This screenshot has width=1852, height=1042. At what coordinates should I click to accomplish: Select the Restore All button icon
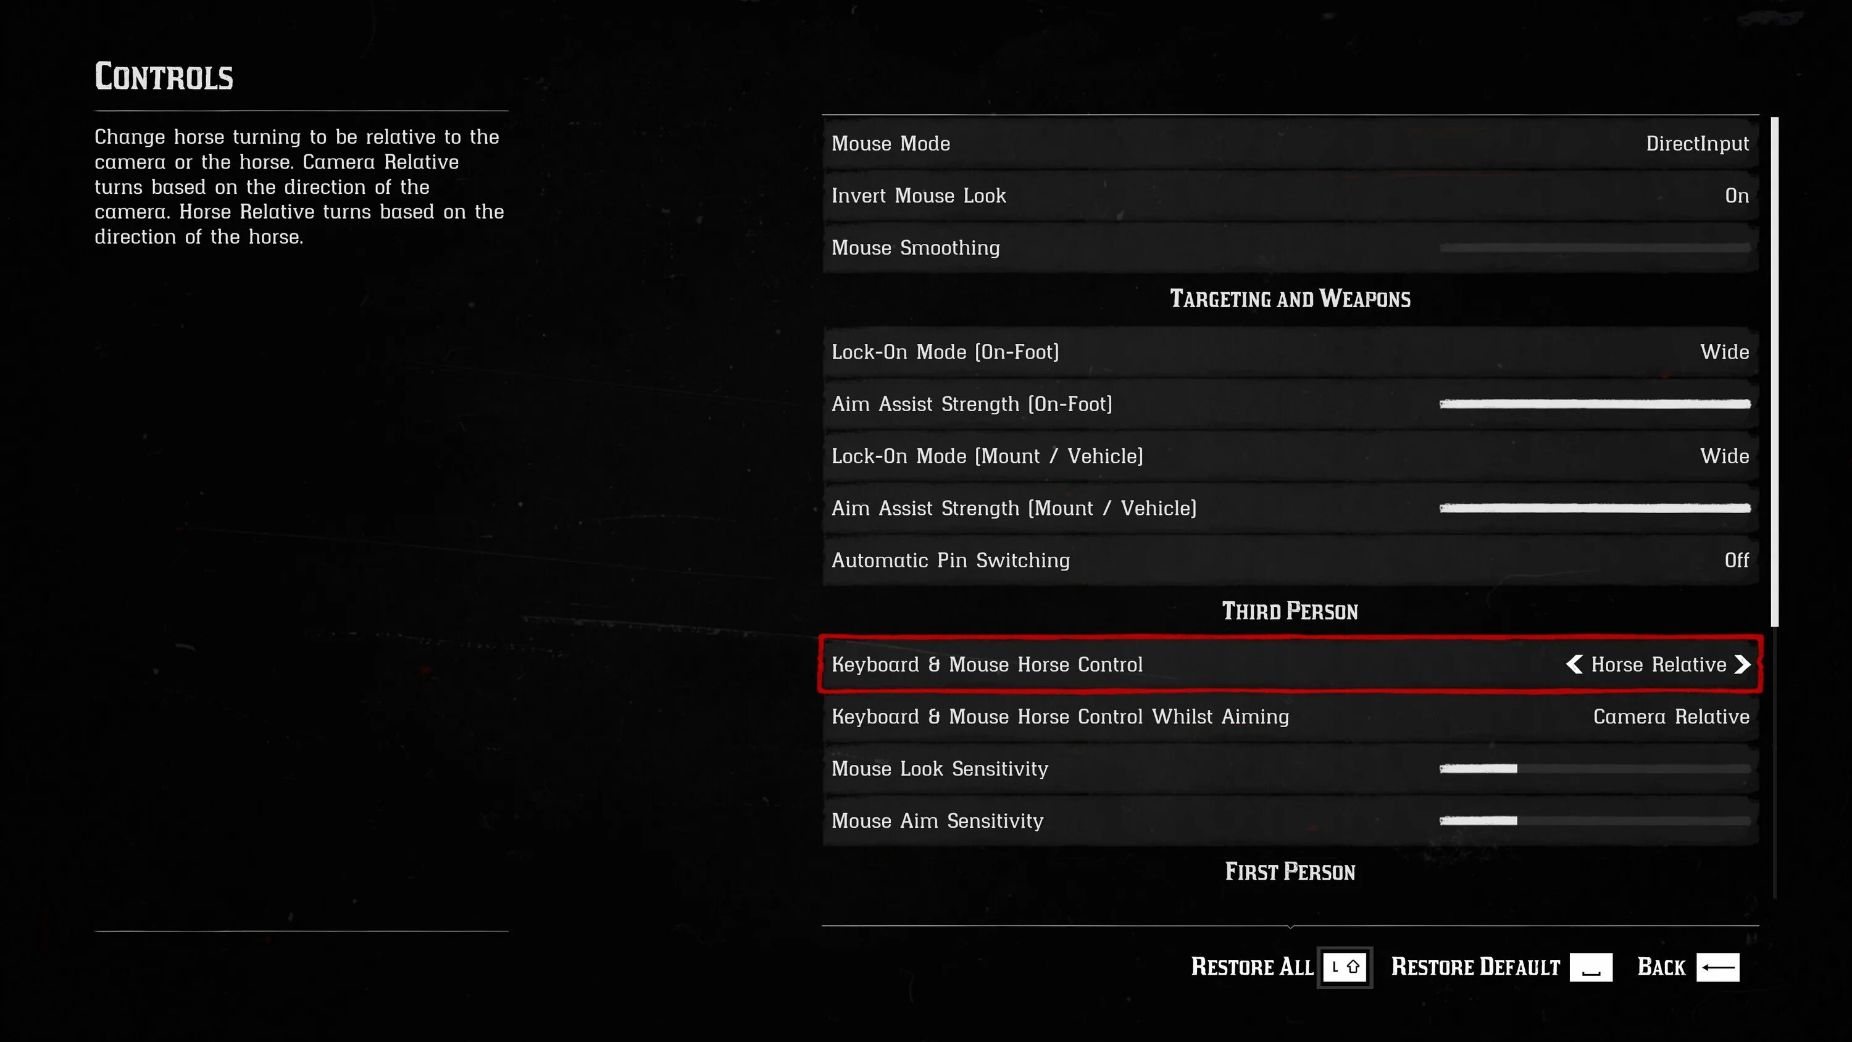[x=1345, y=967]
